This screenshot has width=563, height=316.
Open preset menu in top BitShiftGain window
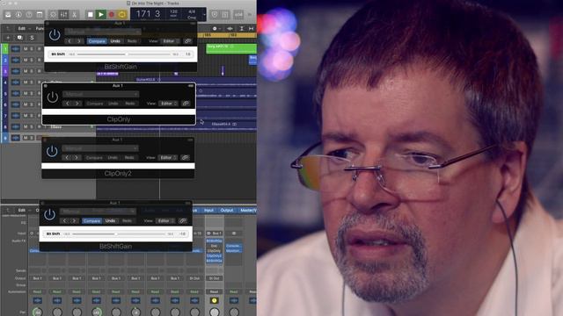click(x=103, y=32)
